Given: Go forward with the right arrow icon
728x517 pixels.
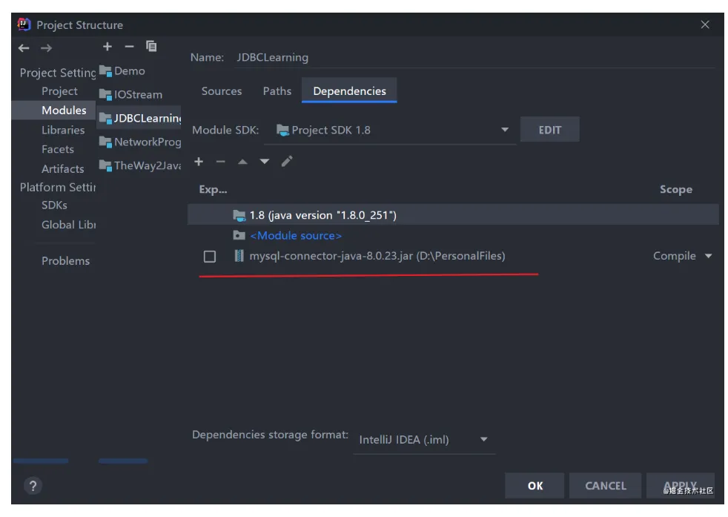Looking at the screenshot, I should point(46,48).
